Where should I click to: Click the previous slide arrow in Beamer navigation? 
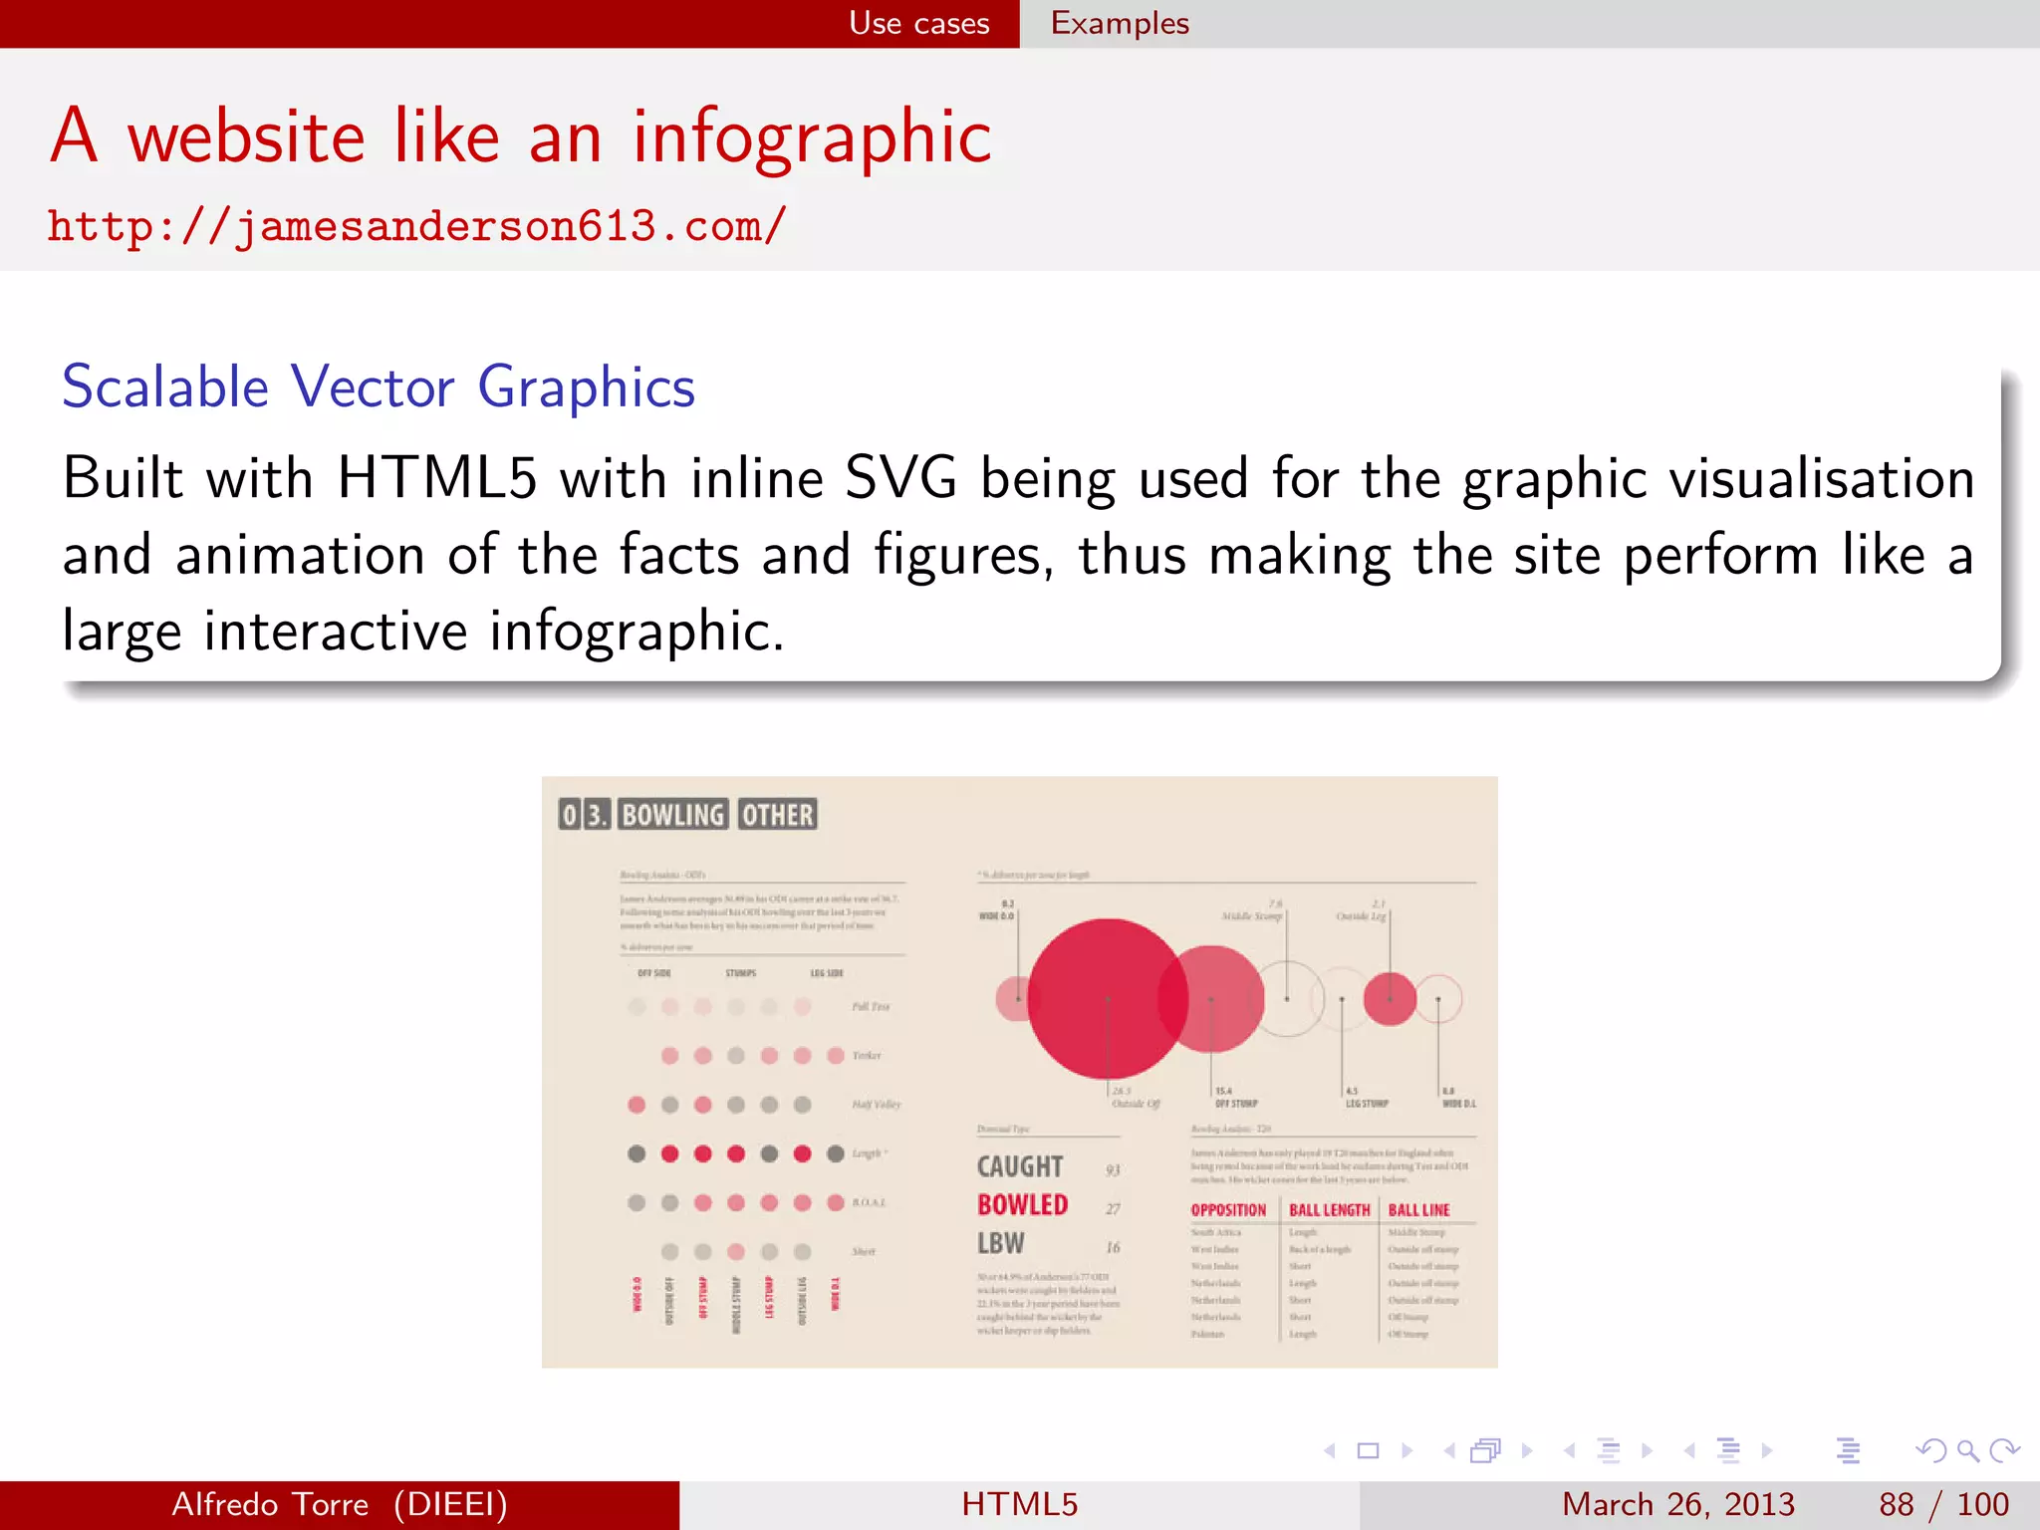pos(1330,1450)
